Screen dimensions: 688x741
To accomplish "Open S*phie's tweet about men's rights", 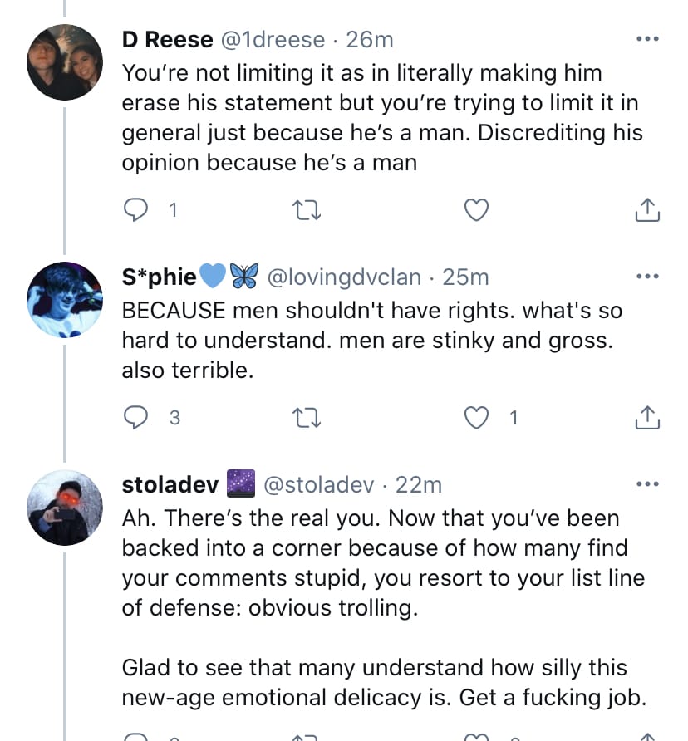I will 371,340.
